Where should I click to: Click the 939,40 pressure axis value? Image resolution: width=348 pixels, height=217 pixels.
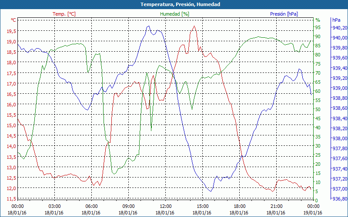[340, 68]
